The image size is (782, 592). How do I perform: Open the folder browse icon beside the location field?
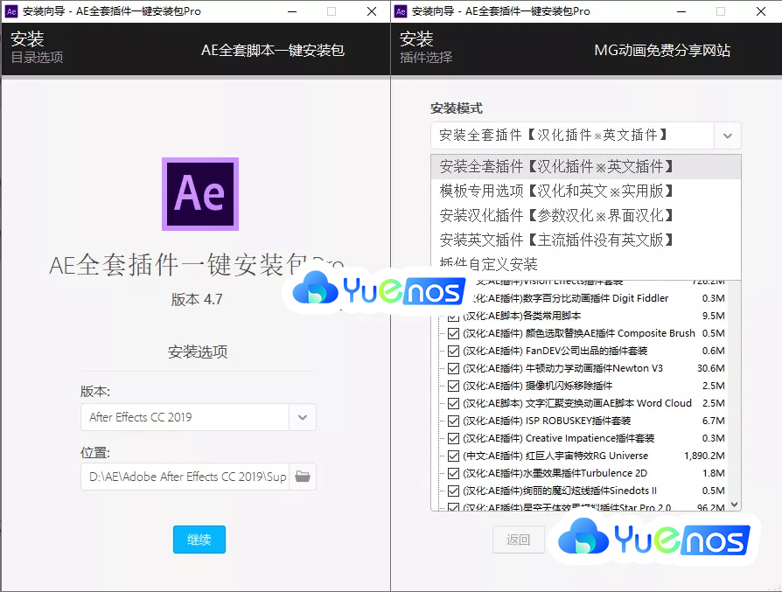[x=302, y=477]
